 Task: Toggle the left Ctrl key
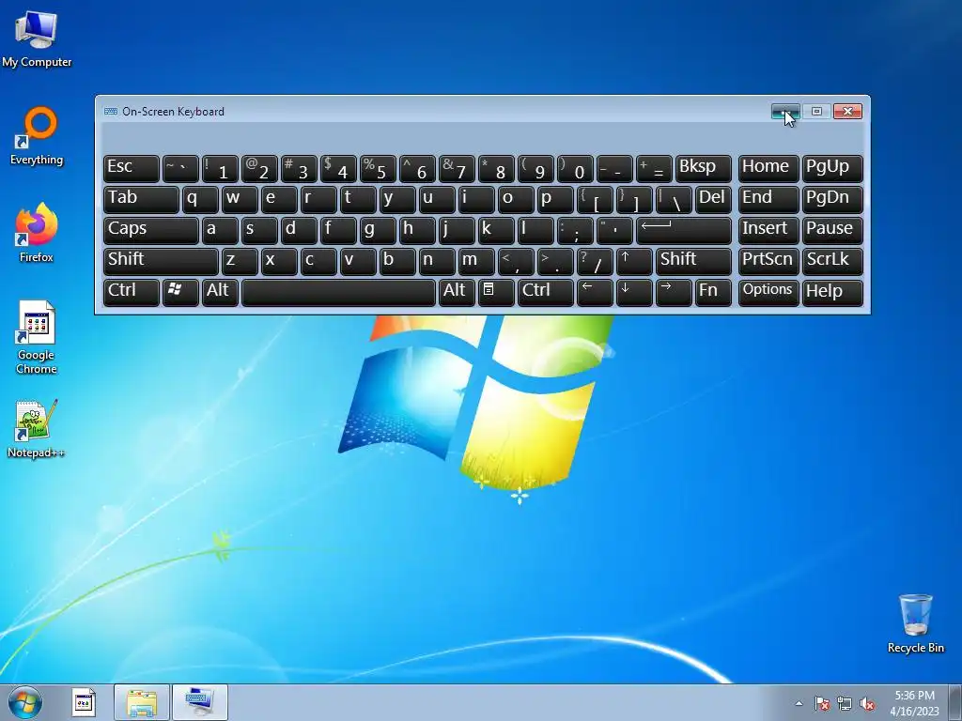pos(132,291)
